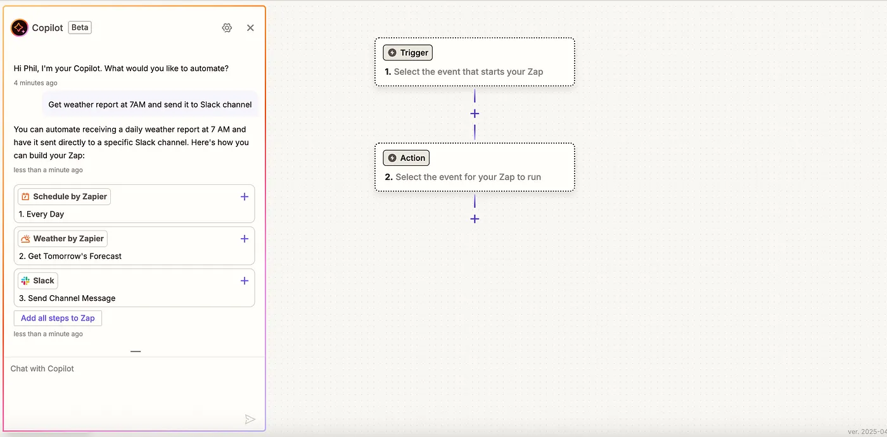Add a step after the Action
887x437 pixels.
point(475,219)
